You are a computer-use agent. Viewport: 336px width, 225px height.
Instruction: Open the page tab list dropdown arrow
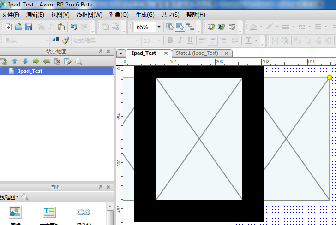tap(121, 53)
